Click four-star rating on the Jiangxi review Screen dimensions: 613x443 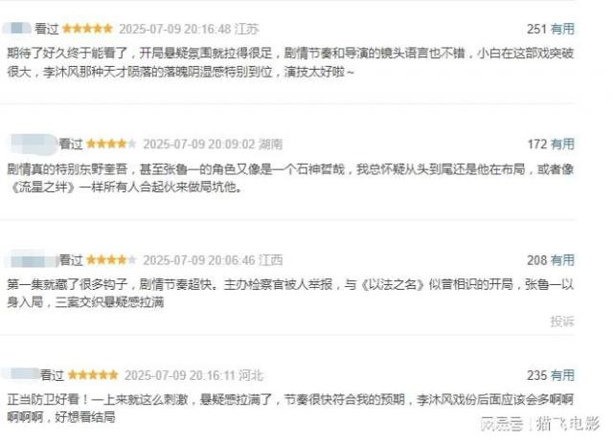111,260
